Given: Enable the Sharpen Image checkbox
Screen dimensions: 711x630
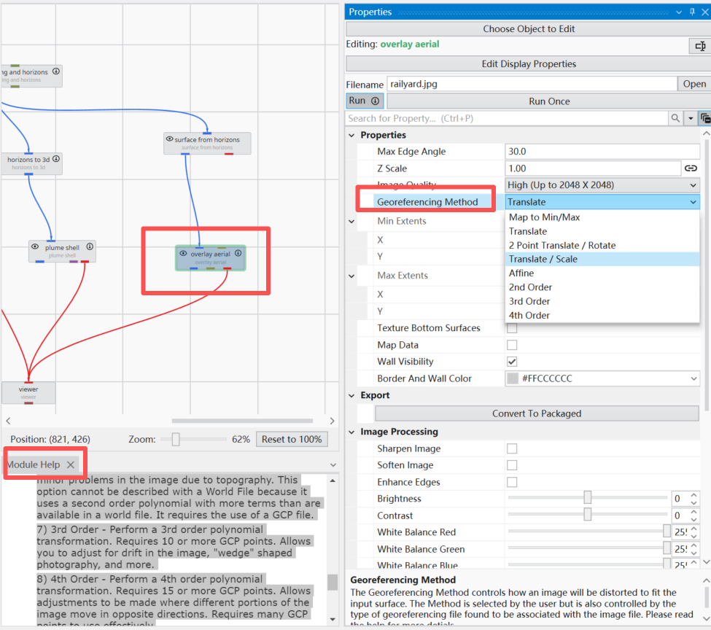Looking at the screenshot, I should coord(512,448).
